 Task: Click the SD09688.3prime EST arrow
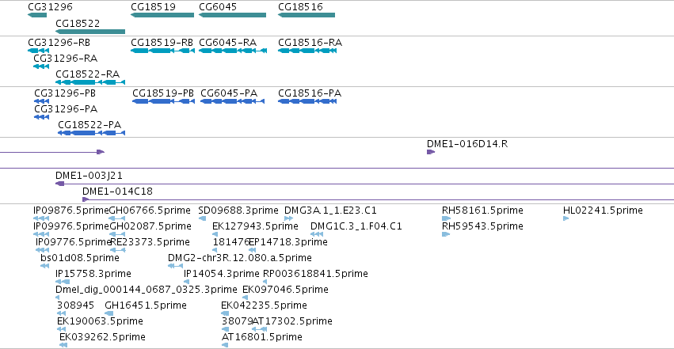point(202,218)
